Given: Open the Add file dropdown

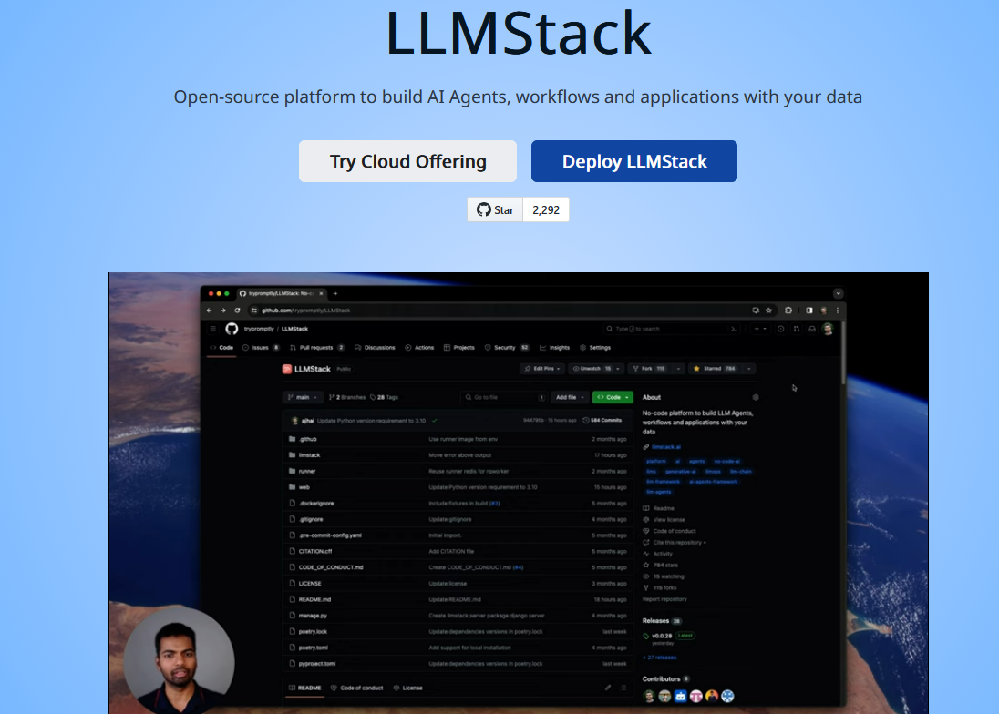Looking at the screenshot, I should pyautogui.click(x=570, y=398).
